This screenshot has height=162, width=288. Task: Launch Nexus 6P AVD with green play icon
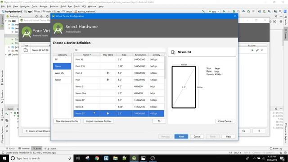[252, 50]
